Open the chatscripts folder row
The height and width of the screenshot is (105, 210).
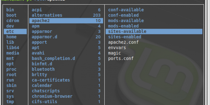66,91
